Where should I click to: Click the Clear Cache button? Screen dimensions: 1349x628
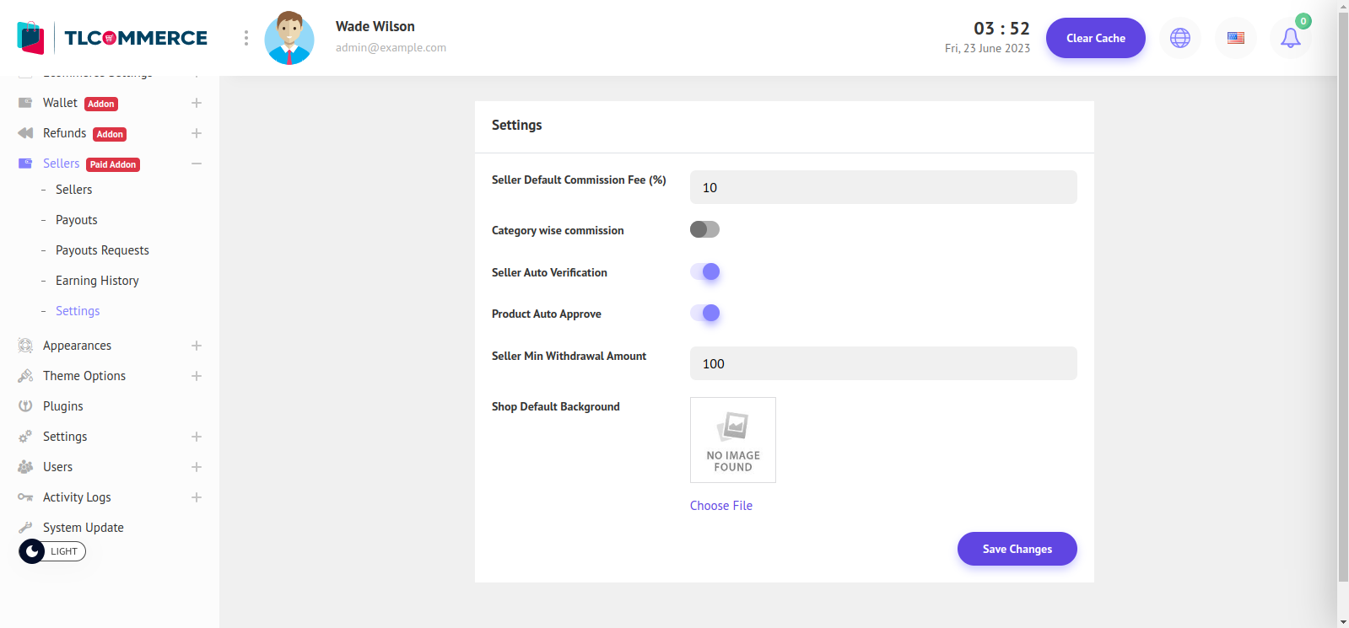(1095, 38)
